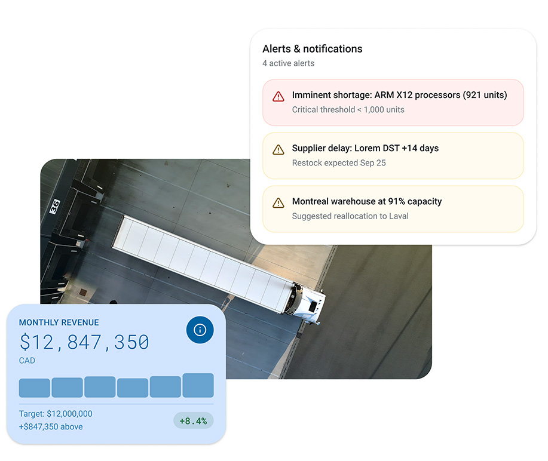The height and width of the screenshot is (461, 548).
Task: Click 'Critical threshold < 1,000 units' text
Action: coord(348,110)
